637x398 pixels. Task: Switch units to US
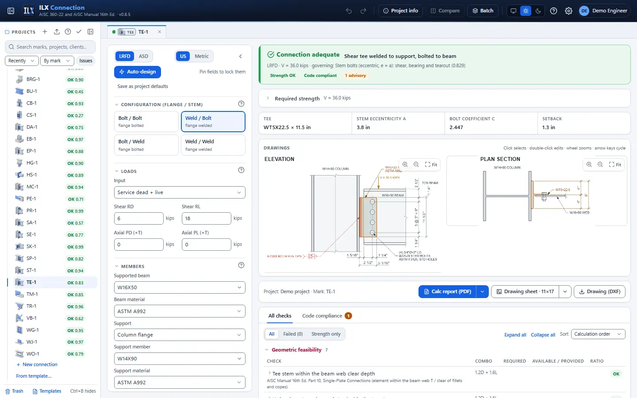pos(183,56)
